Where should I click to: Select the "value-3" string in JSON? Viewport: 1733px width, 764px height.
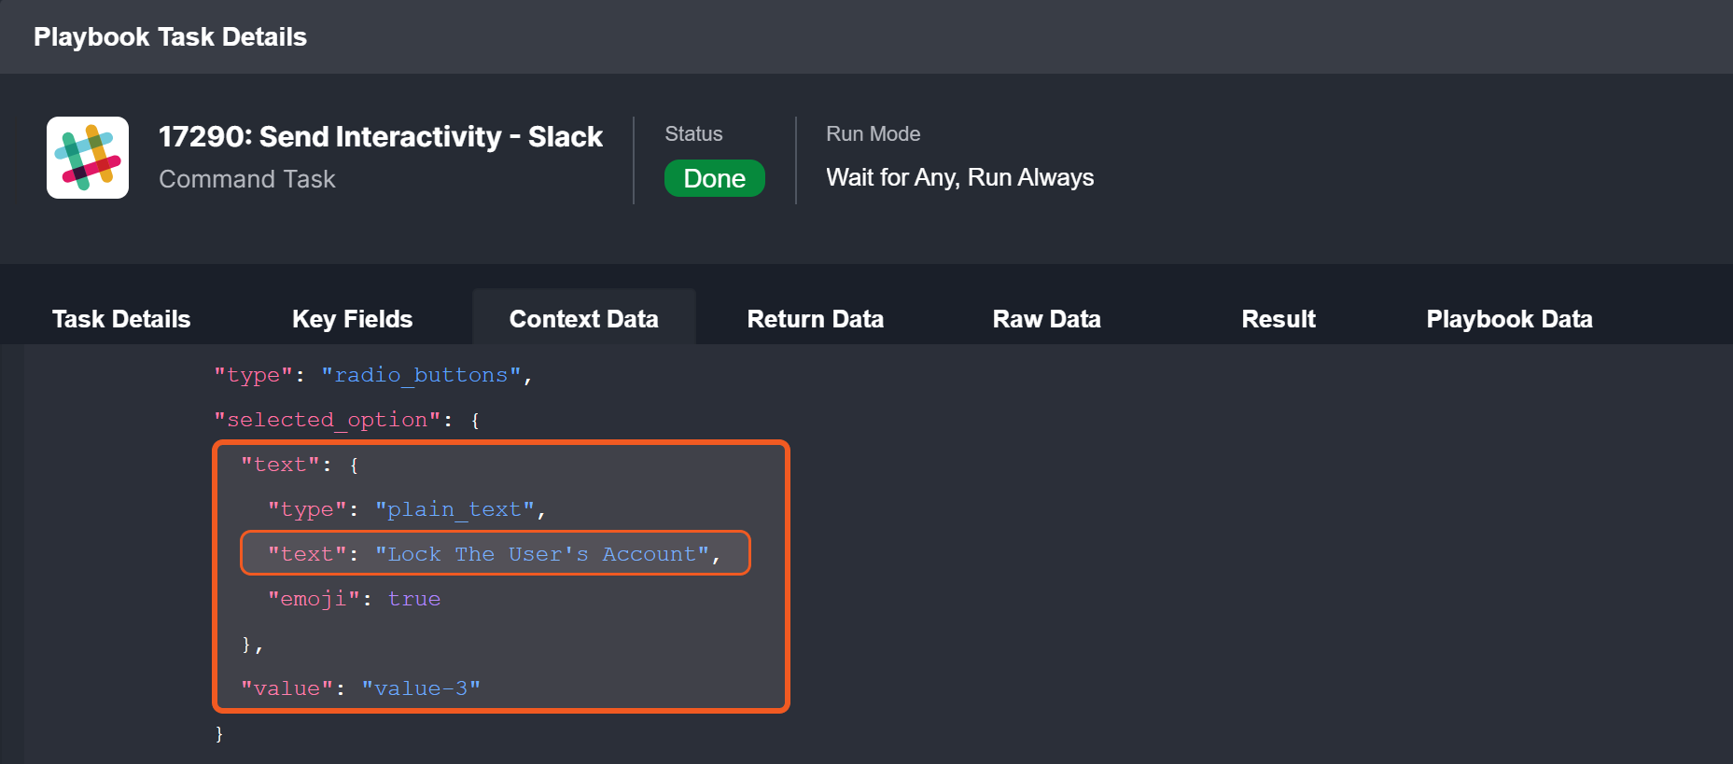point(421,688)
